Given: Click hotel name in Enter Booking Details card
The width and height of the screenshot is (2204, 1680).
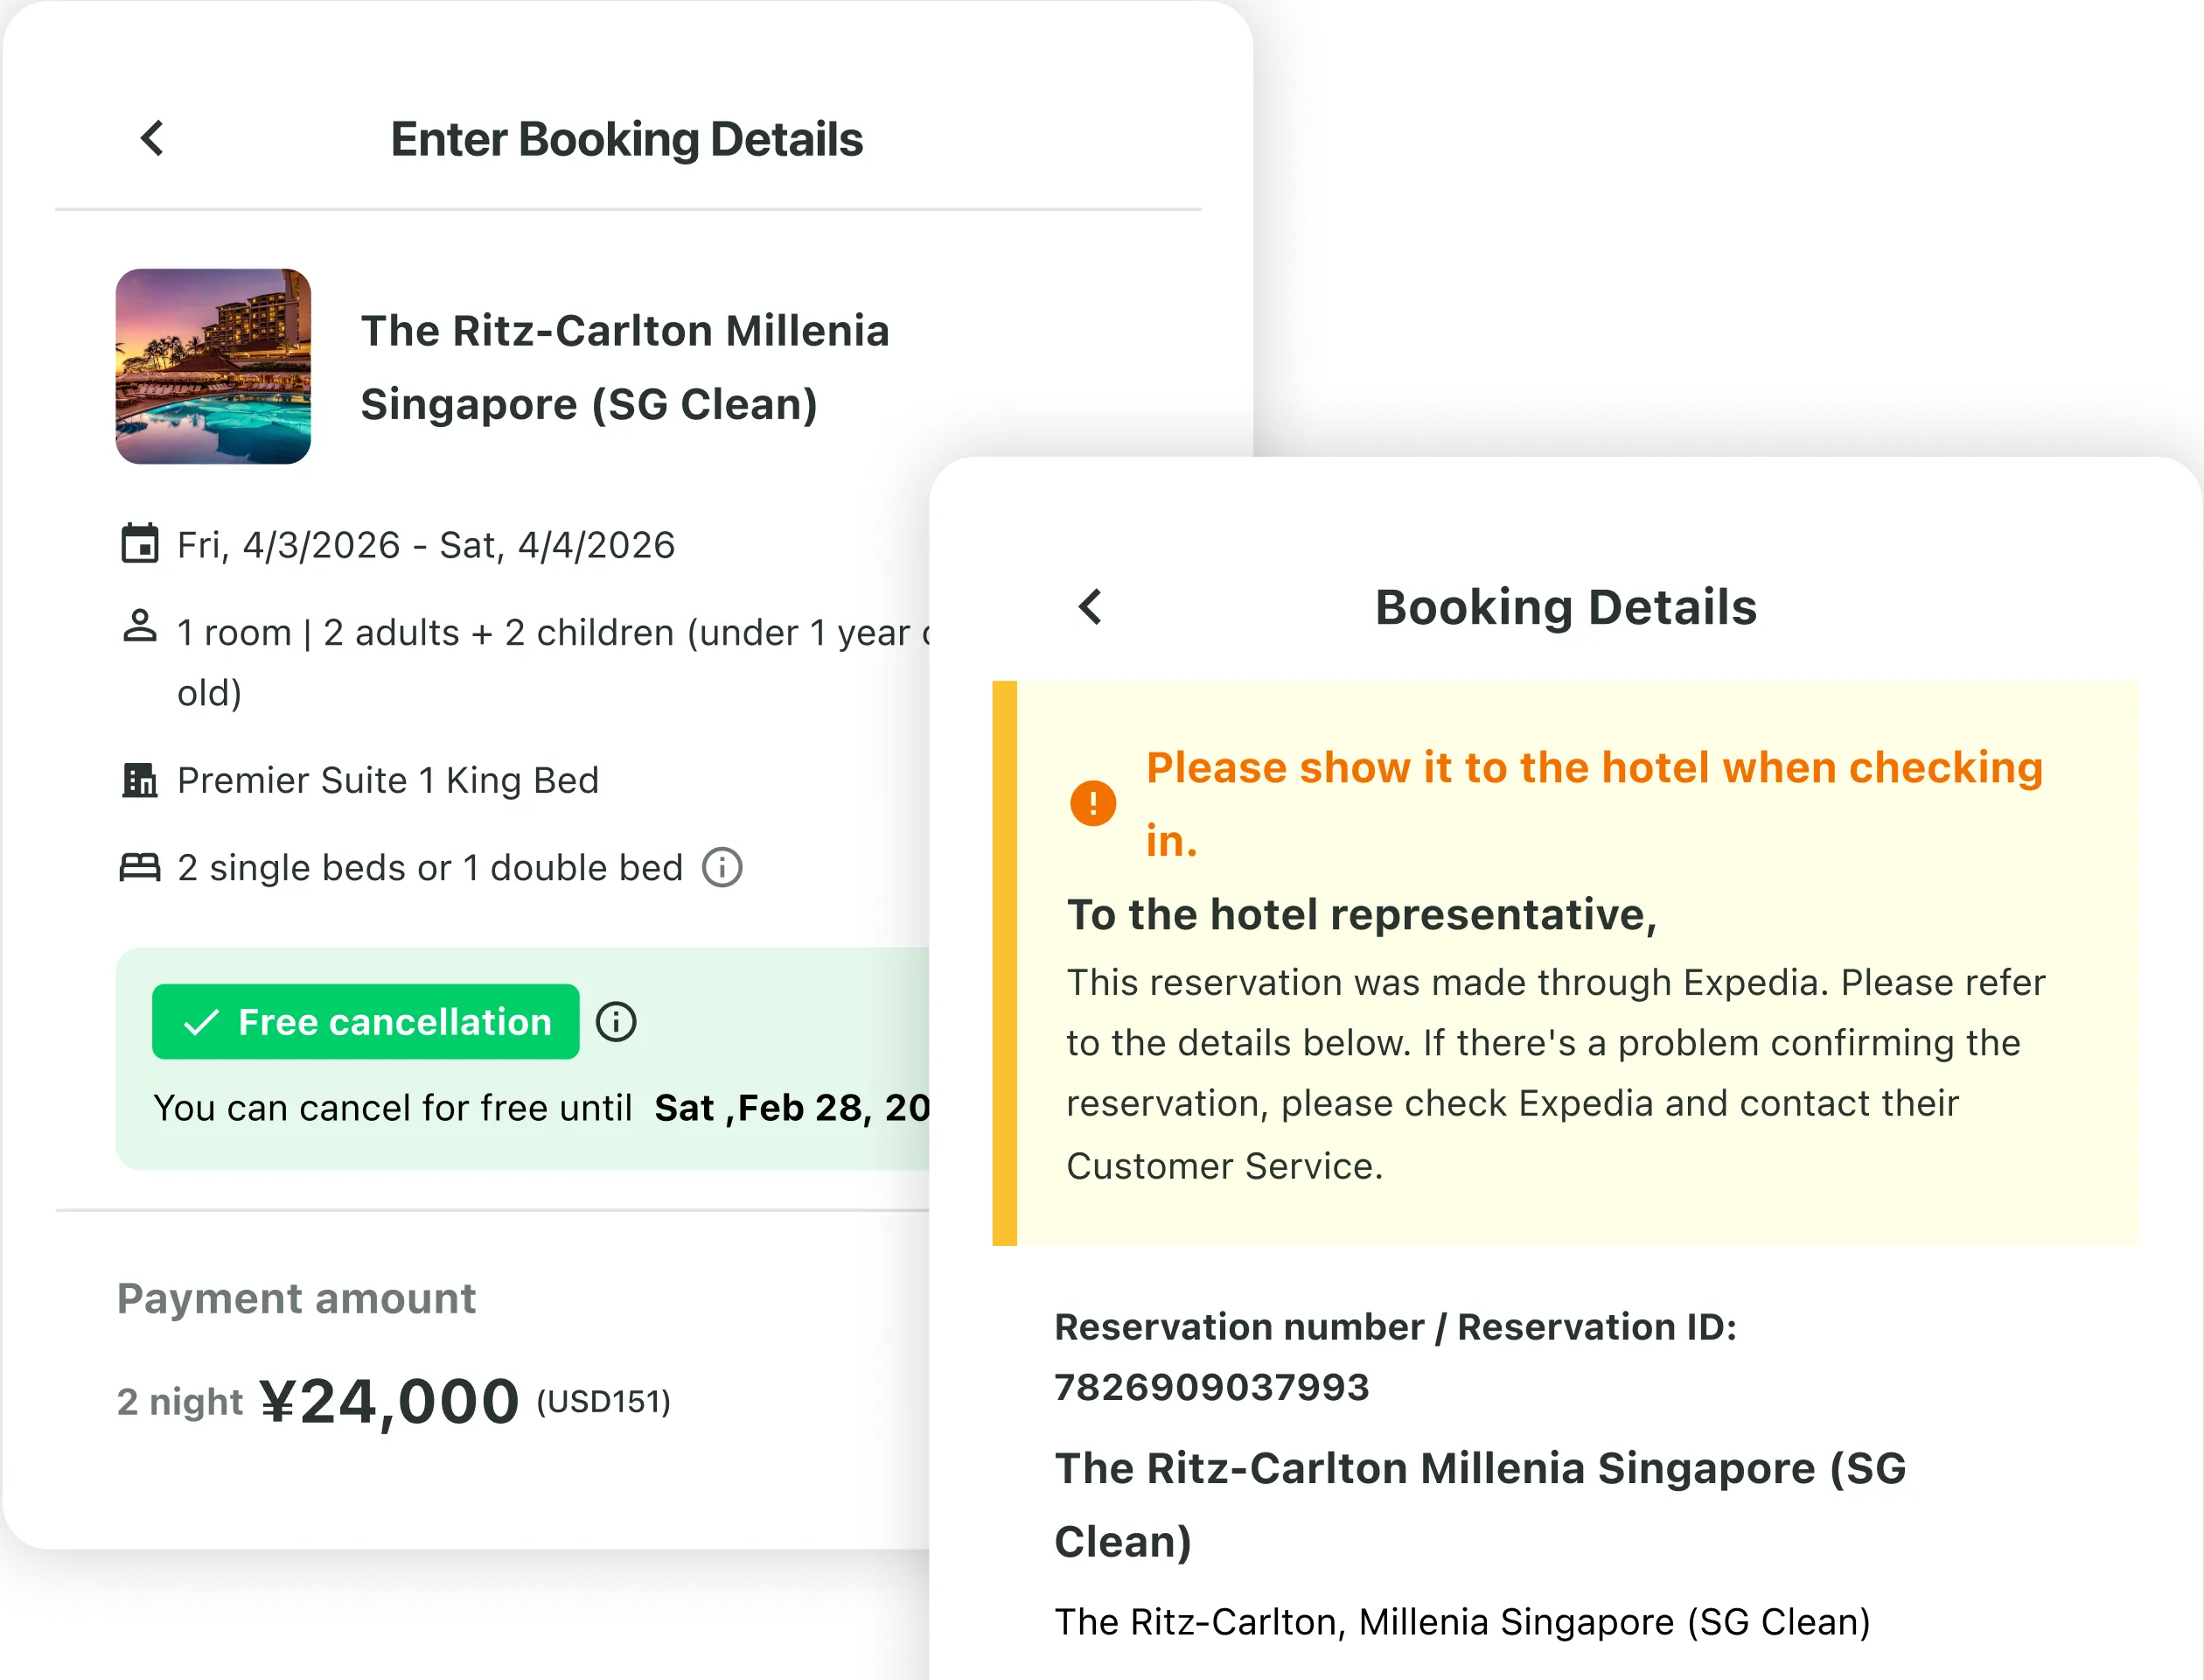Looking at the screenshot, I should click(x=624, y=367).
